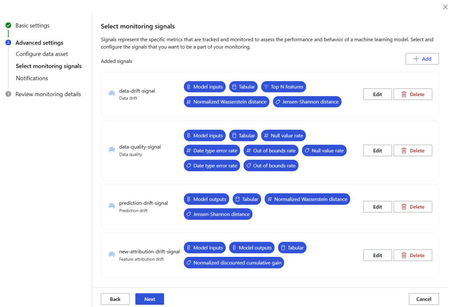Delete the data-quality-signal
Image resolution: width=452 pixels, height=307 pixels.
point(413,150)
